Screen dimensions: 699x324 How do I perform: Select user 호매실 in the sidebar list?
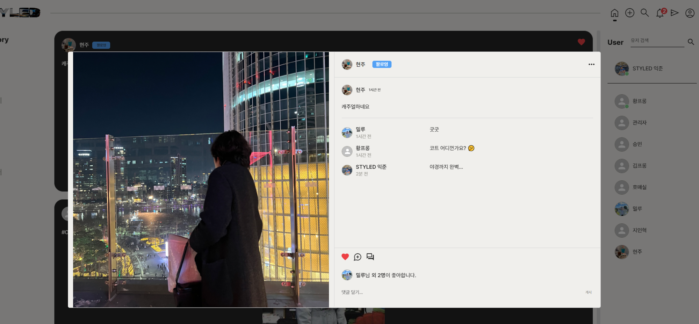[x=630, y=187]
